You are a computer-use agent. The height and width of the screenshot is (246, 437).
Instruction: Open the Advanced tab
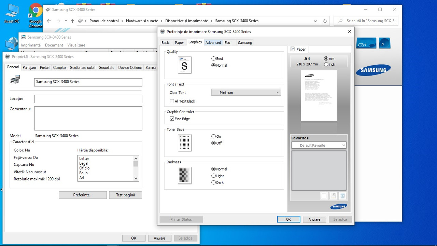point(213,43)
